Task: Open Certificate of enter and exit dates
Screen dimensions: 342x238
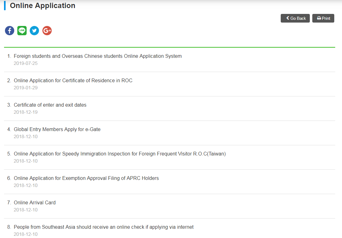Action: click(50, 105)
